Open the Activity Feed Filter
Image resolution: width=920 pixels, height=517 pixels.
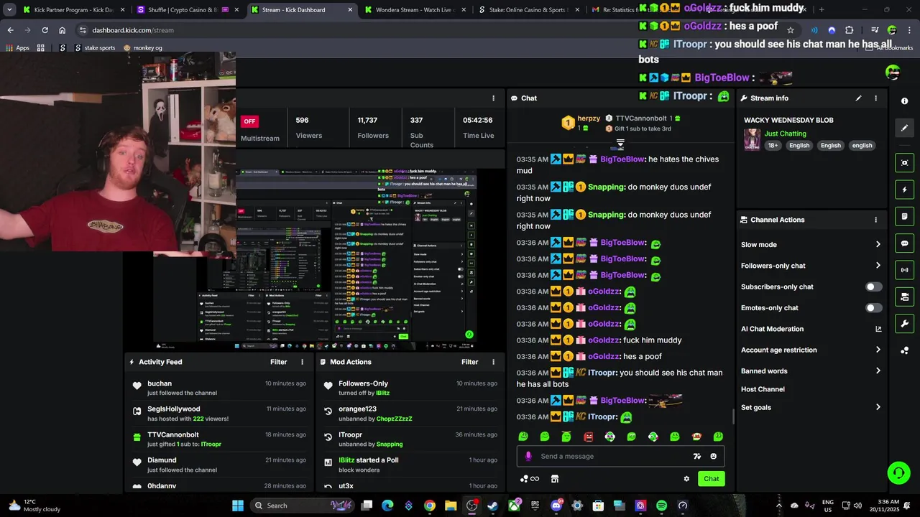click(x=278, y=362)
